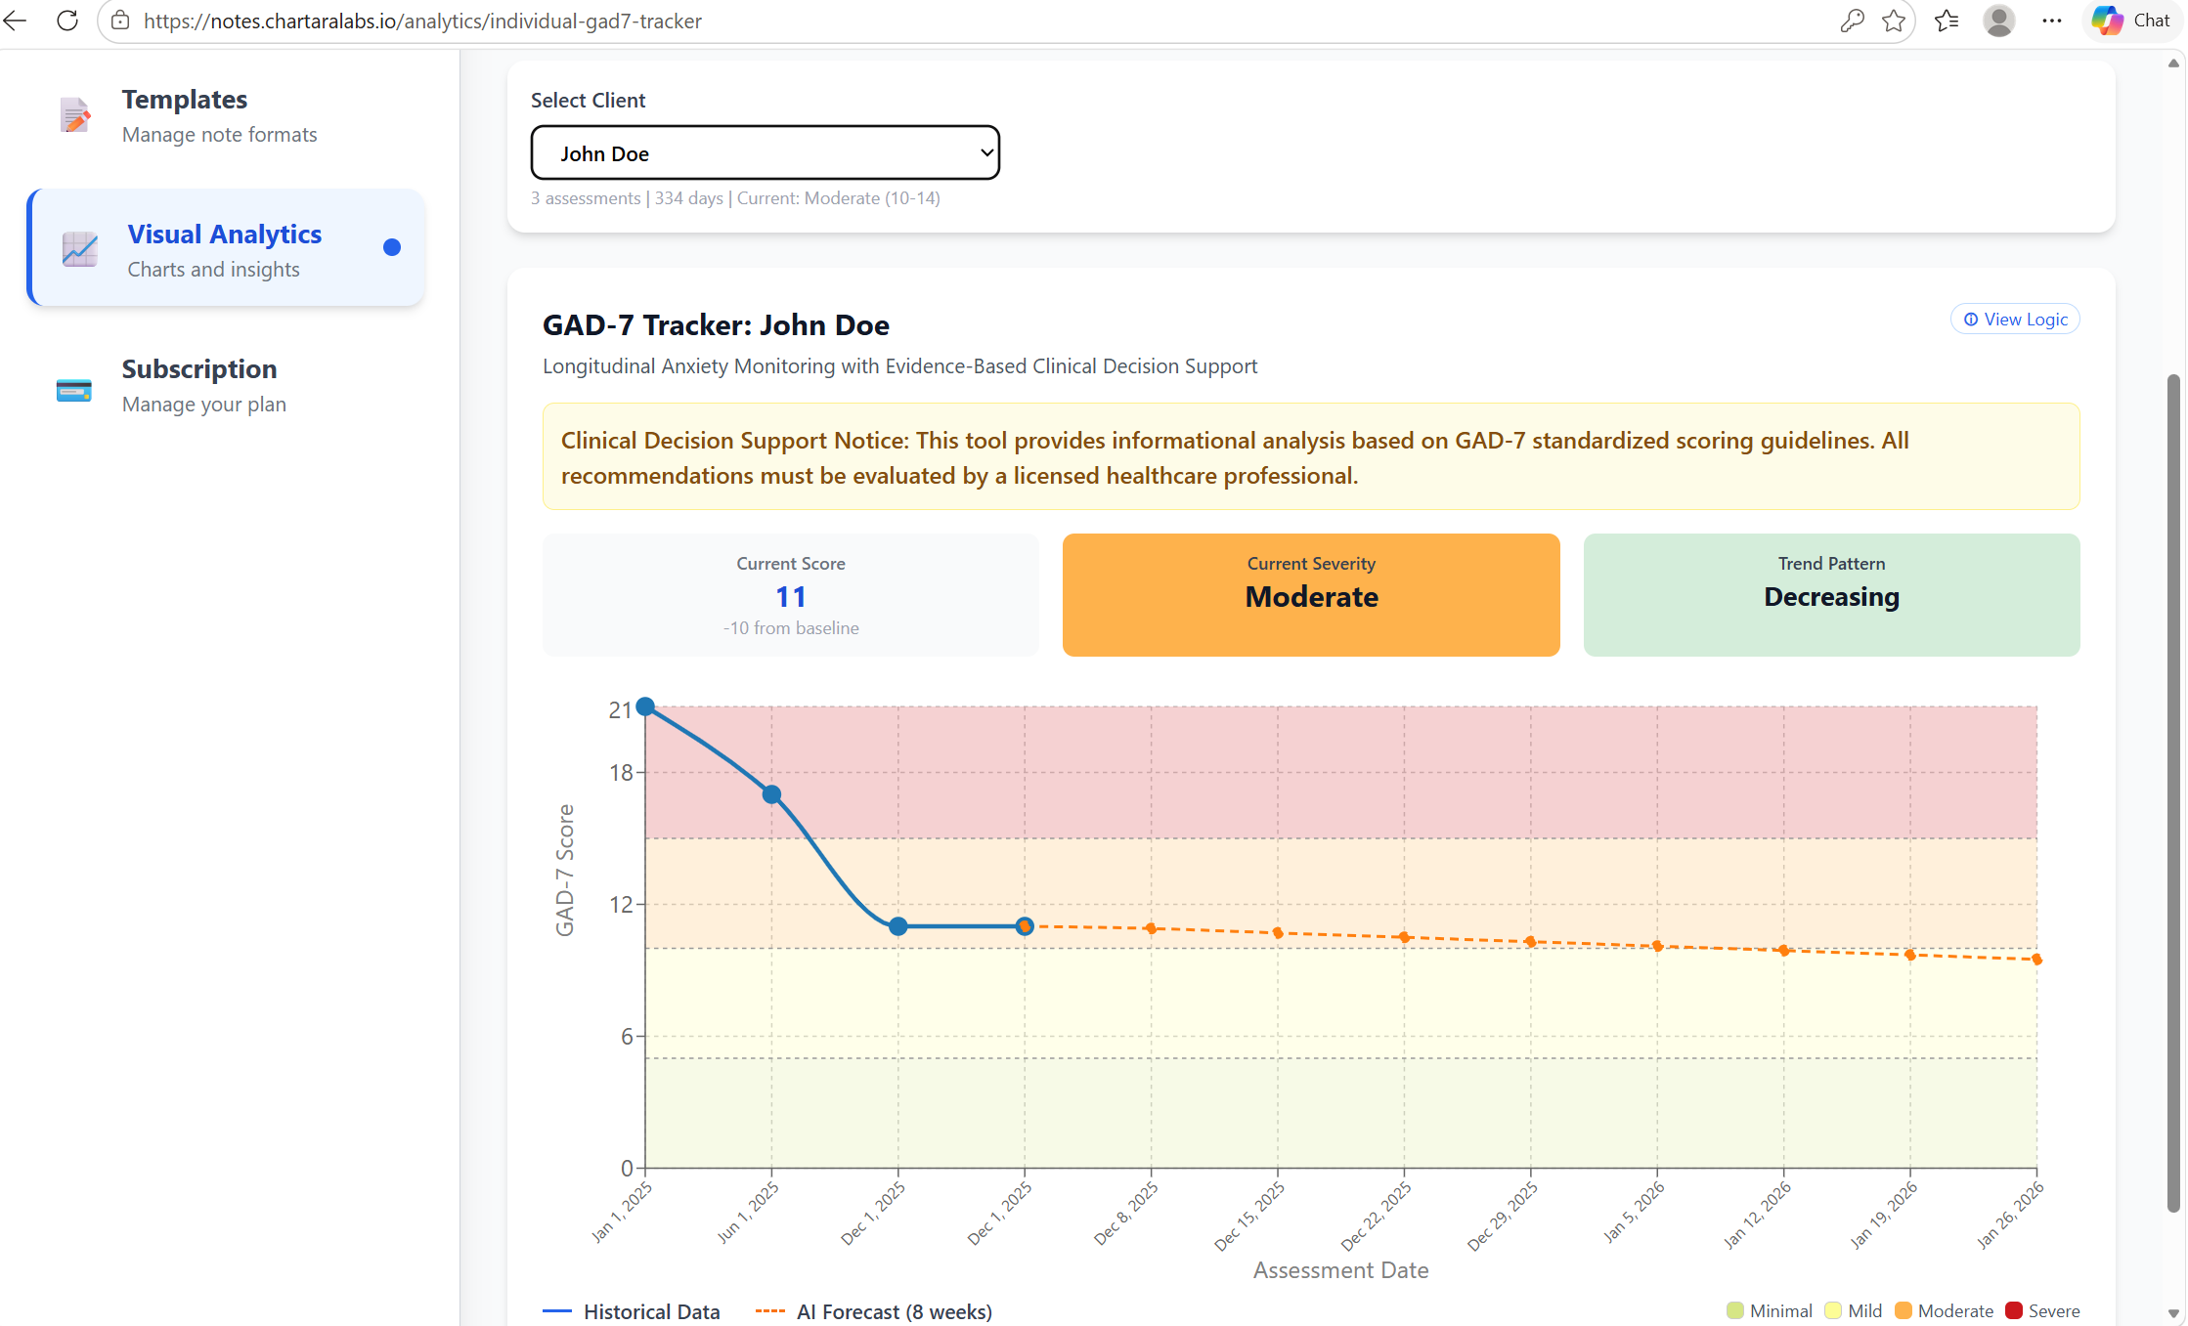Screen dimensions: 2188x1326
Task: Click the Jan 5, 2026 forecast point
Action: [x=1657, y=946]
